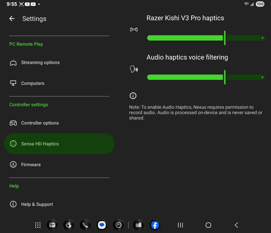Tap the system Back navigation button

click(x=236, y=225)
